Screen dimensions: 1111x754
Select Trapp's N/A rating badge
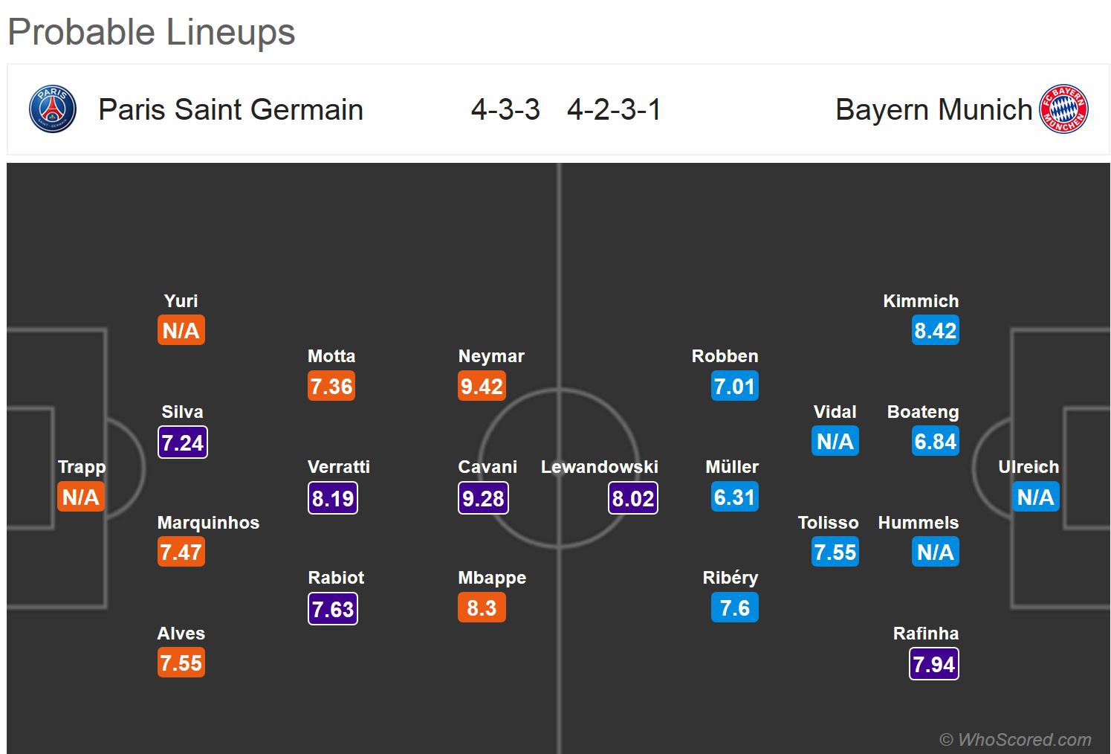point(80,497)
